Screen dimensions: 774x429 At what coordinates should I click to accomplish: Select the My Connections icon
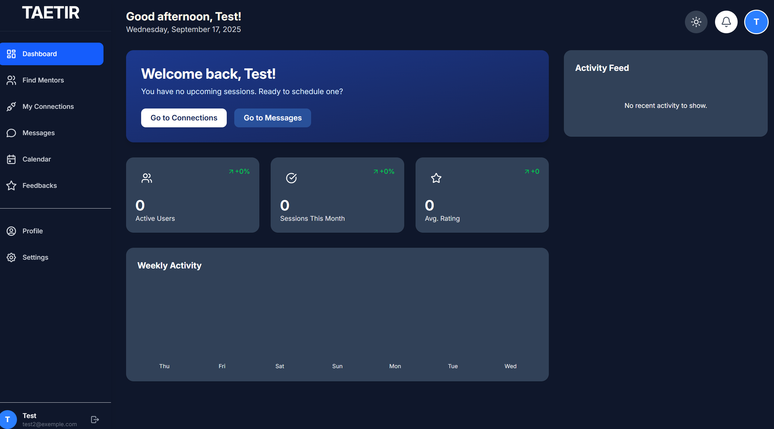[11, 106]
